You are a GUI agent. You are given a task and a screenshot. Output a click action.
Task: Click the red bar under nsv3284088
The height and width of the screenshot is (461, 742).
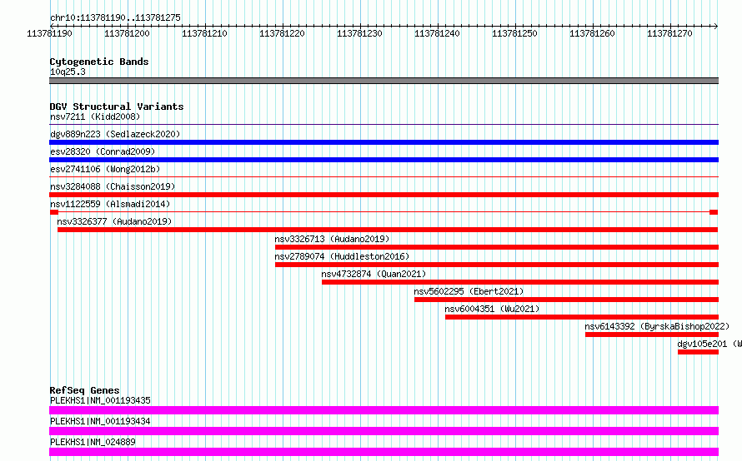(384, 195)
